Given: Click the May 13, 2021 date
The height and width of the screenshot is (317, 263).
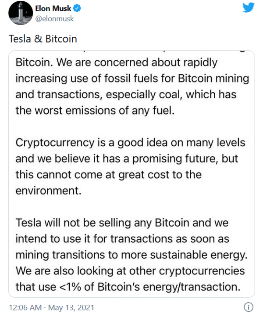Looking at the screenshot, I should [71, 307].
